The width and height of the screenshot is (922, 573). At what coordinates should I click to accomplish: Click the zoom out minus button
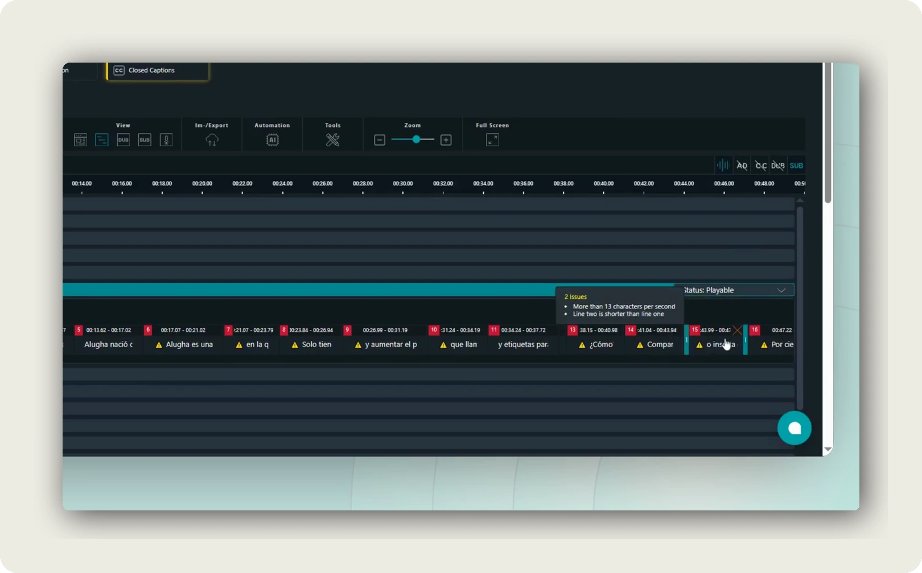[x=380, y=140]
